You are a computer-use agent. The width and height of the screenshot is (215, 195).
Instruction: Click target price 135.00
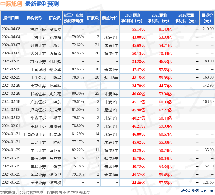[x=208, y=150]
